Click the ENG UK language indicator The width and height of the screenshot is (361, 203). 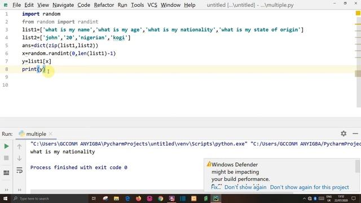coord(329,198)
